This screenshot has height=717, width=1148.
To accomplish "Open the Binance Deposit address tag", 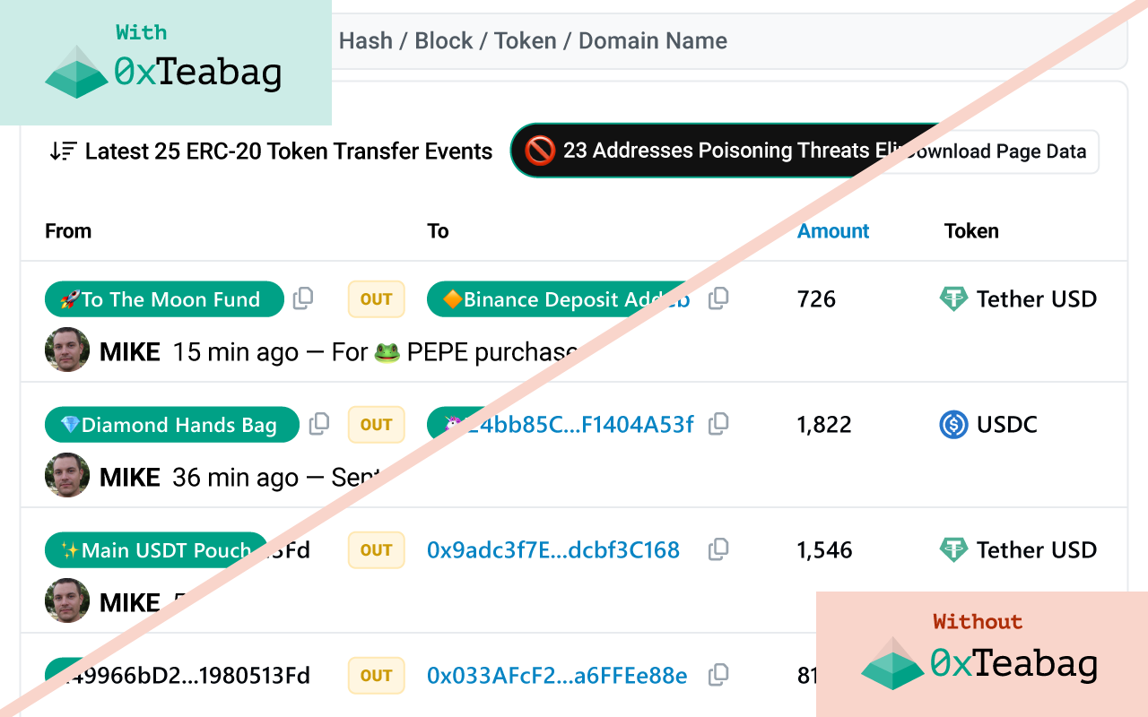I will [x=561, y=299].
